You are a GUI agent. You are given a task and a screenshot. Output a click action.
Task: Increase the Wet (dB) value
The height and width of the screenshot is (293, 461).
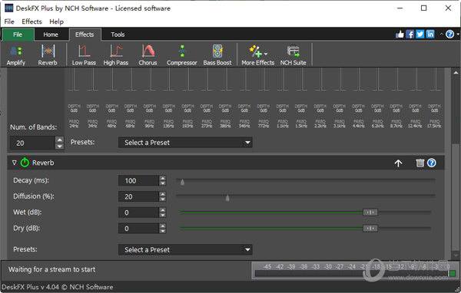tap(163, 209)
